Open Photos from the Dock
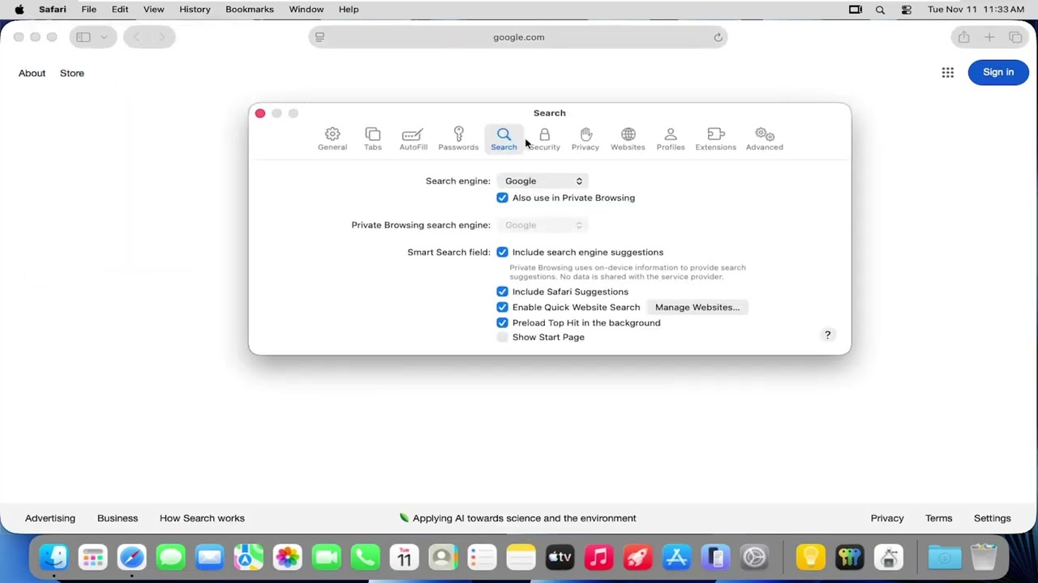The height and width of the screenshot is (583, 1038). (x=288, y=557)
